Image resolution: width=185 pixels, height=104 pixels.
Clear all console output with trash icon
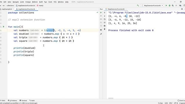pyautogui.click(x=105, y=29)
